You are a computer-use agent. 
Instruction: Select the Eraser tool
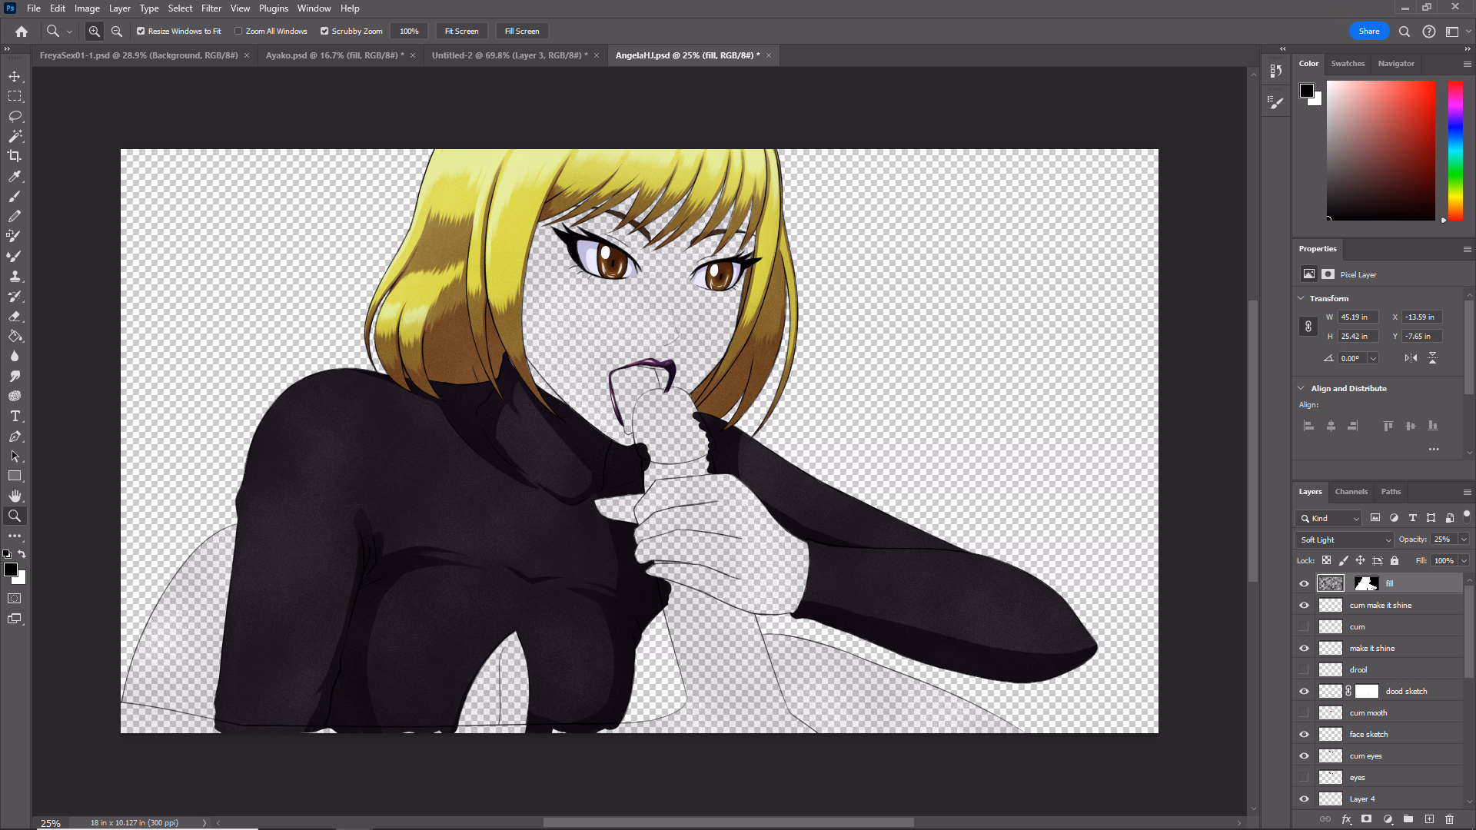15,316
